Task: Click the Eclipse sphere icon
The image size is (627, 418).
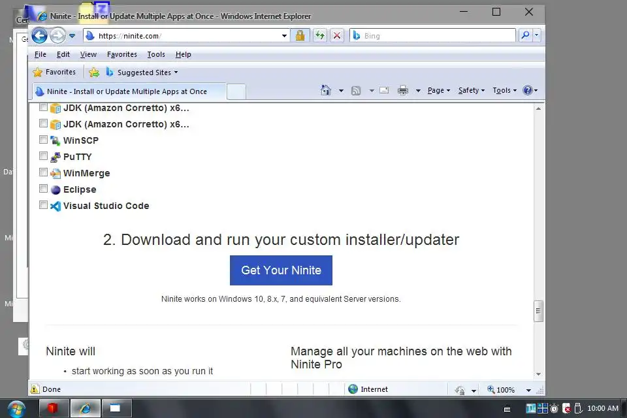Action: point(56,189)
